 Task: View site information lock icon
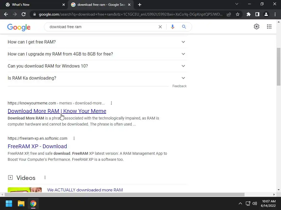coord(35,14)
